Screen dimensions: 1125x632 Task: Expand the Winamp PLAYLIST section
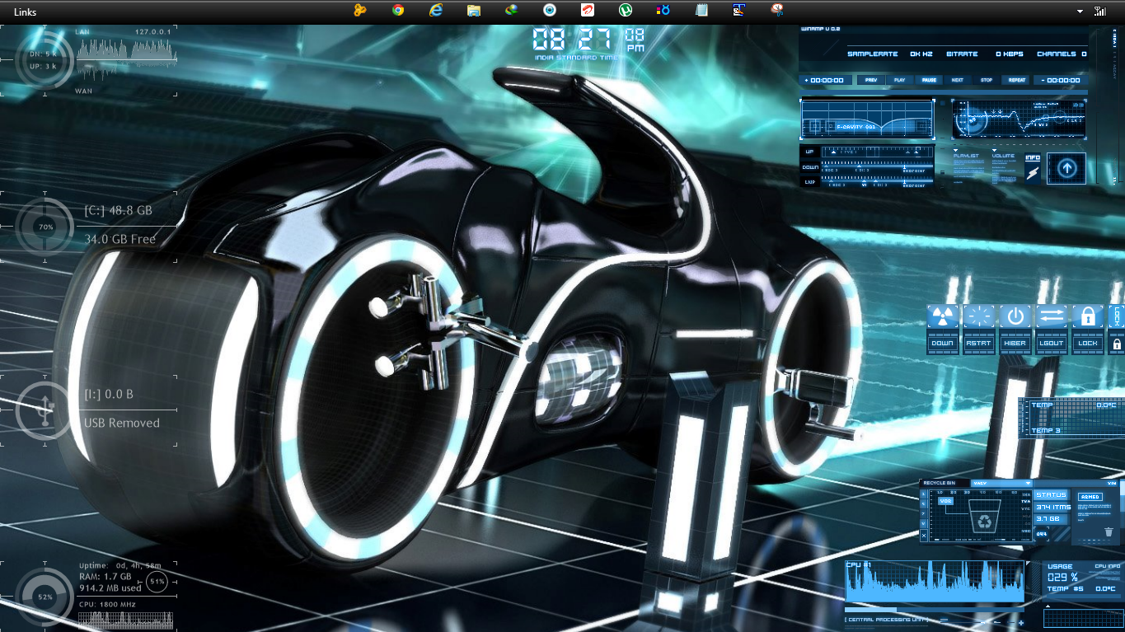[x=966, y=155]
